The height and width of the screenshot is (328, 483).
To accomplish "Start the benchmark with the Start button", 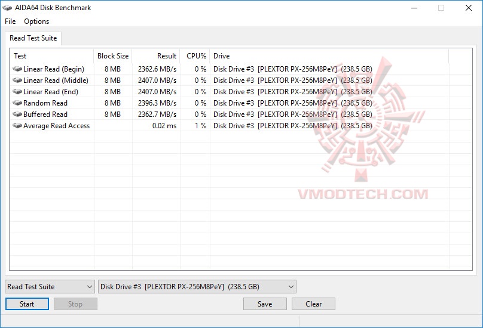I will [27, 304].
